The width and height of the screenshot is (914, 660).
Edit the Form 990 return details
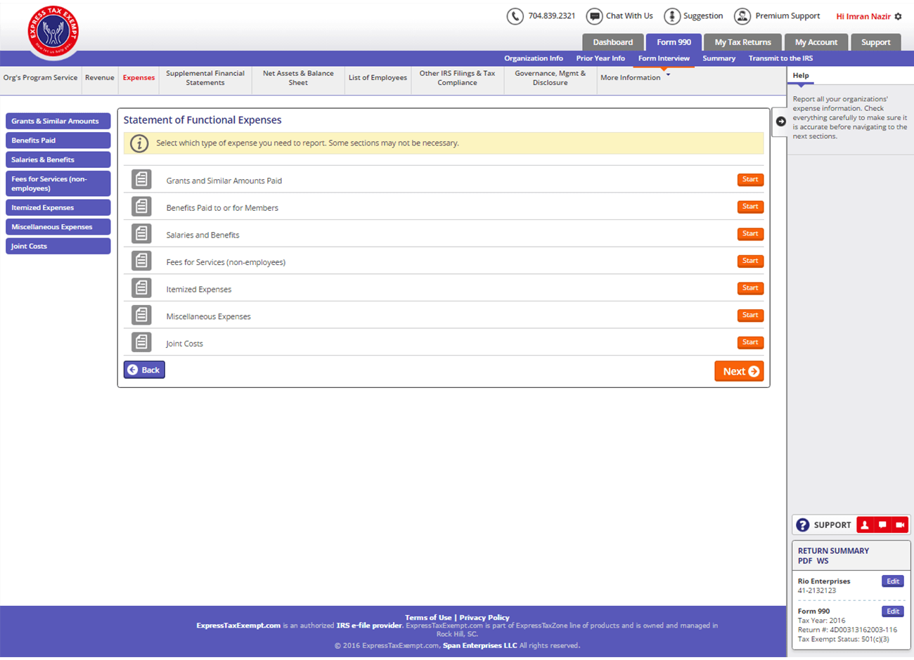[x=893, y=612]
